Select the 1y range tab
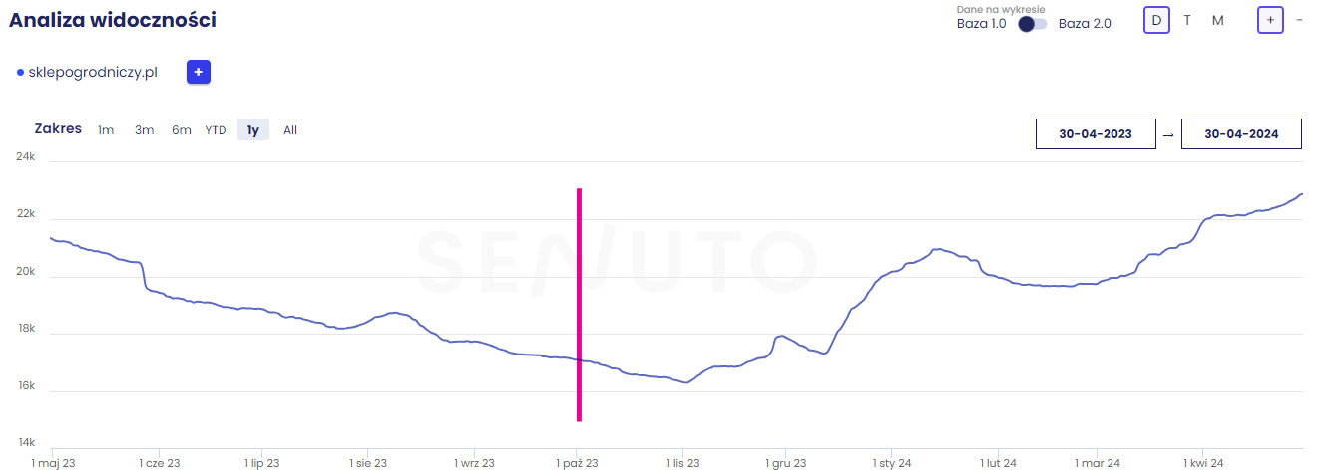Image resolution: width=1334 pixels, height=474 pixels. click(x=253, y=130)
